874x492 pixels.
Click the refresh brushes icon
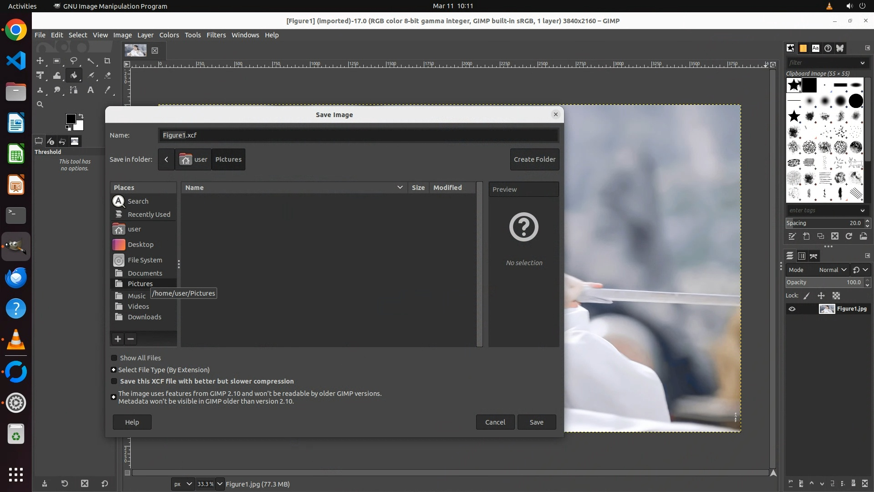[849, 236]
